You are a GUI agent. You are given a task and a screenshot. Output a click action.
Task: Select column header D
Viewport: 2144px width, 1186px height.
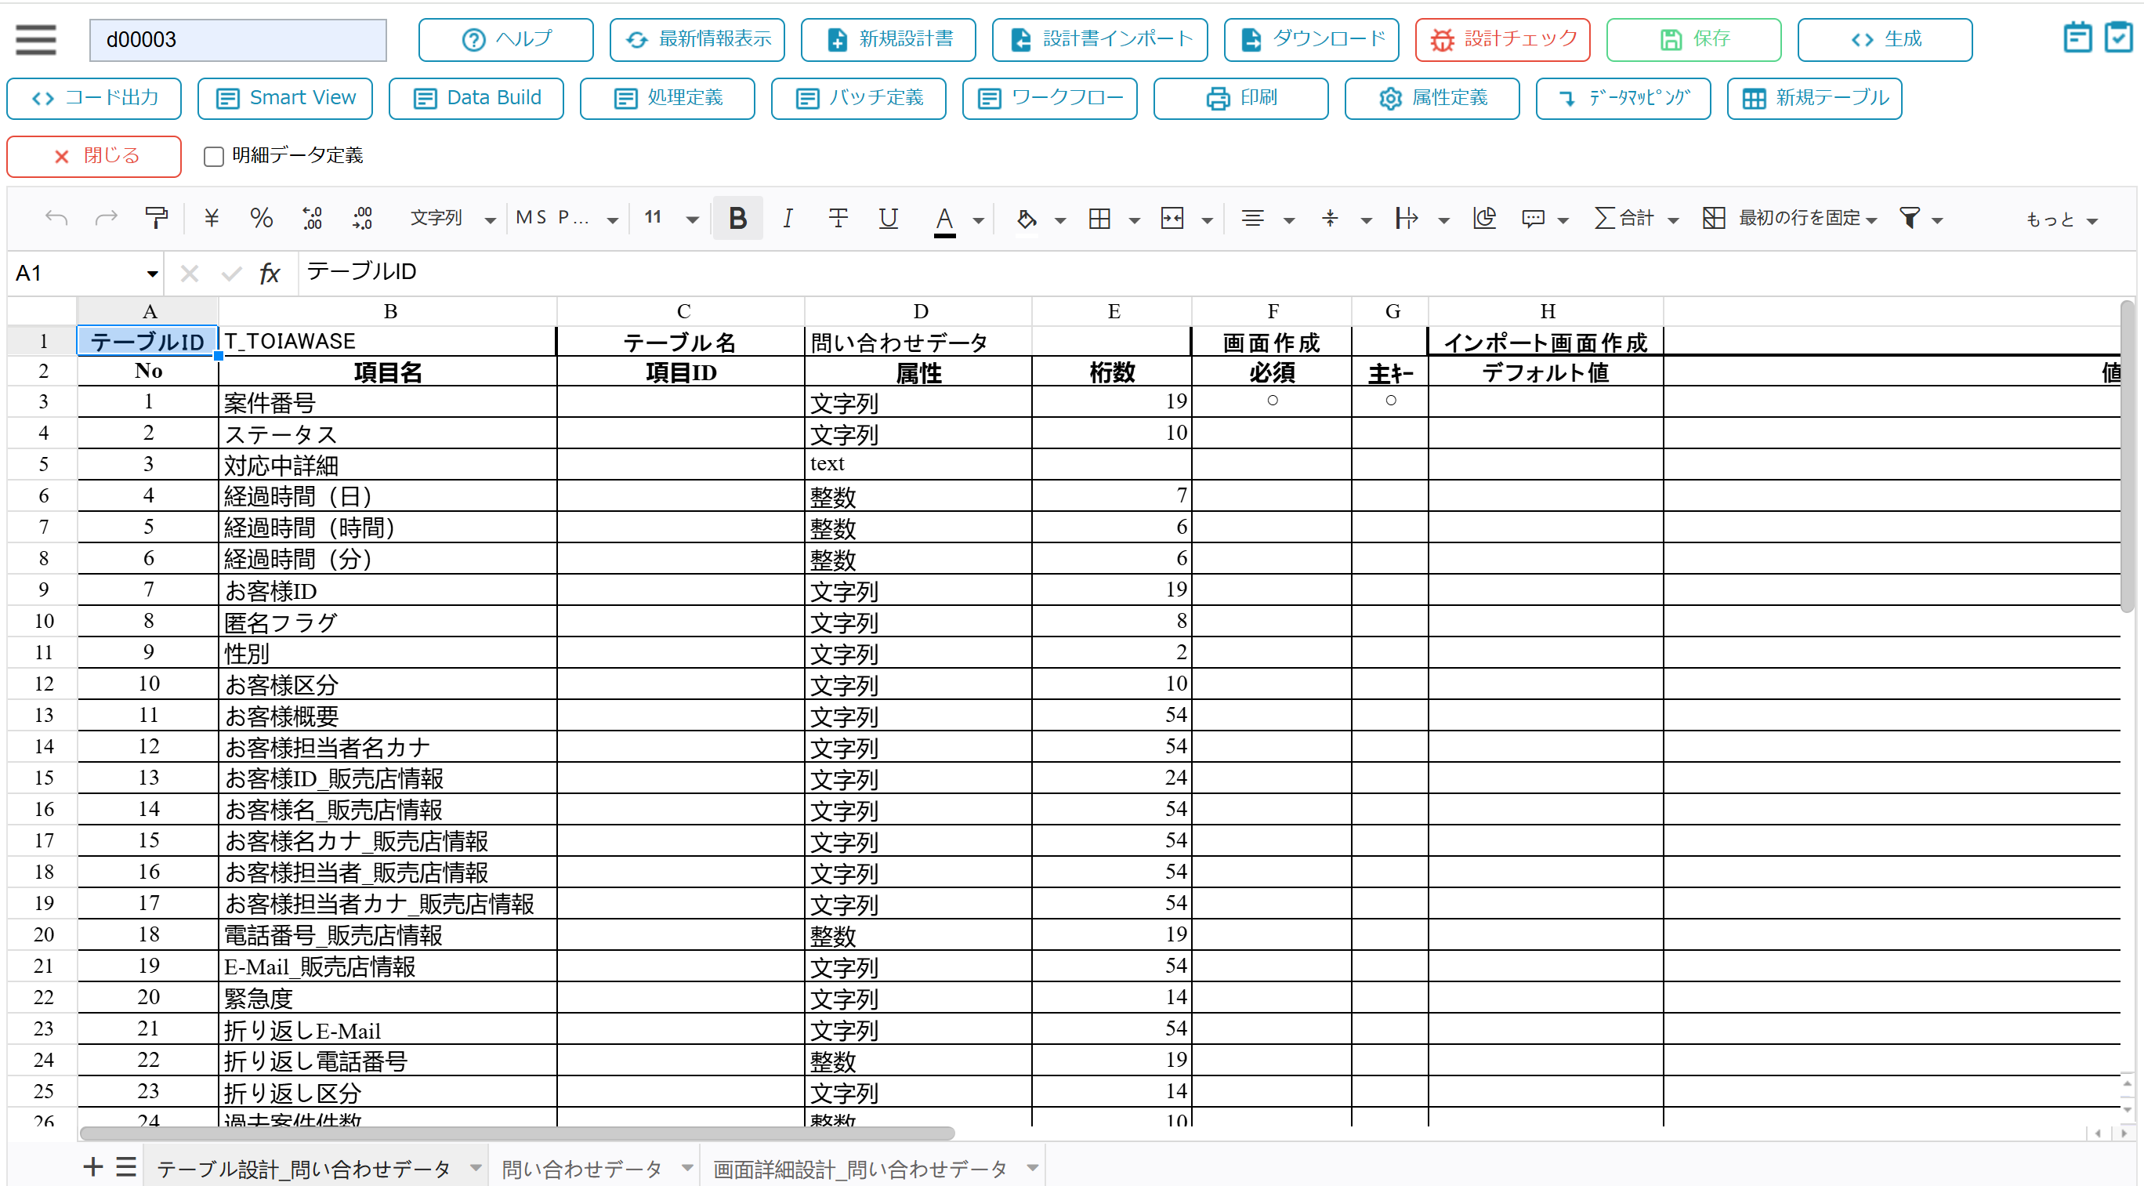[x=919, y=311]
